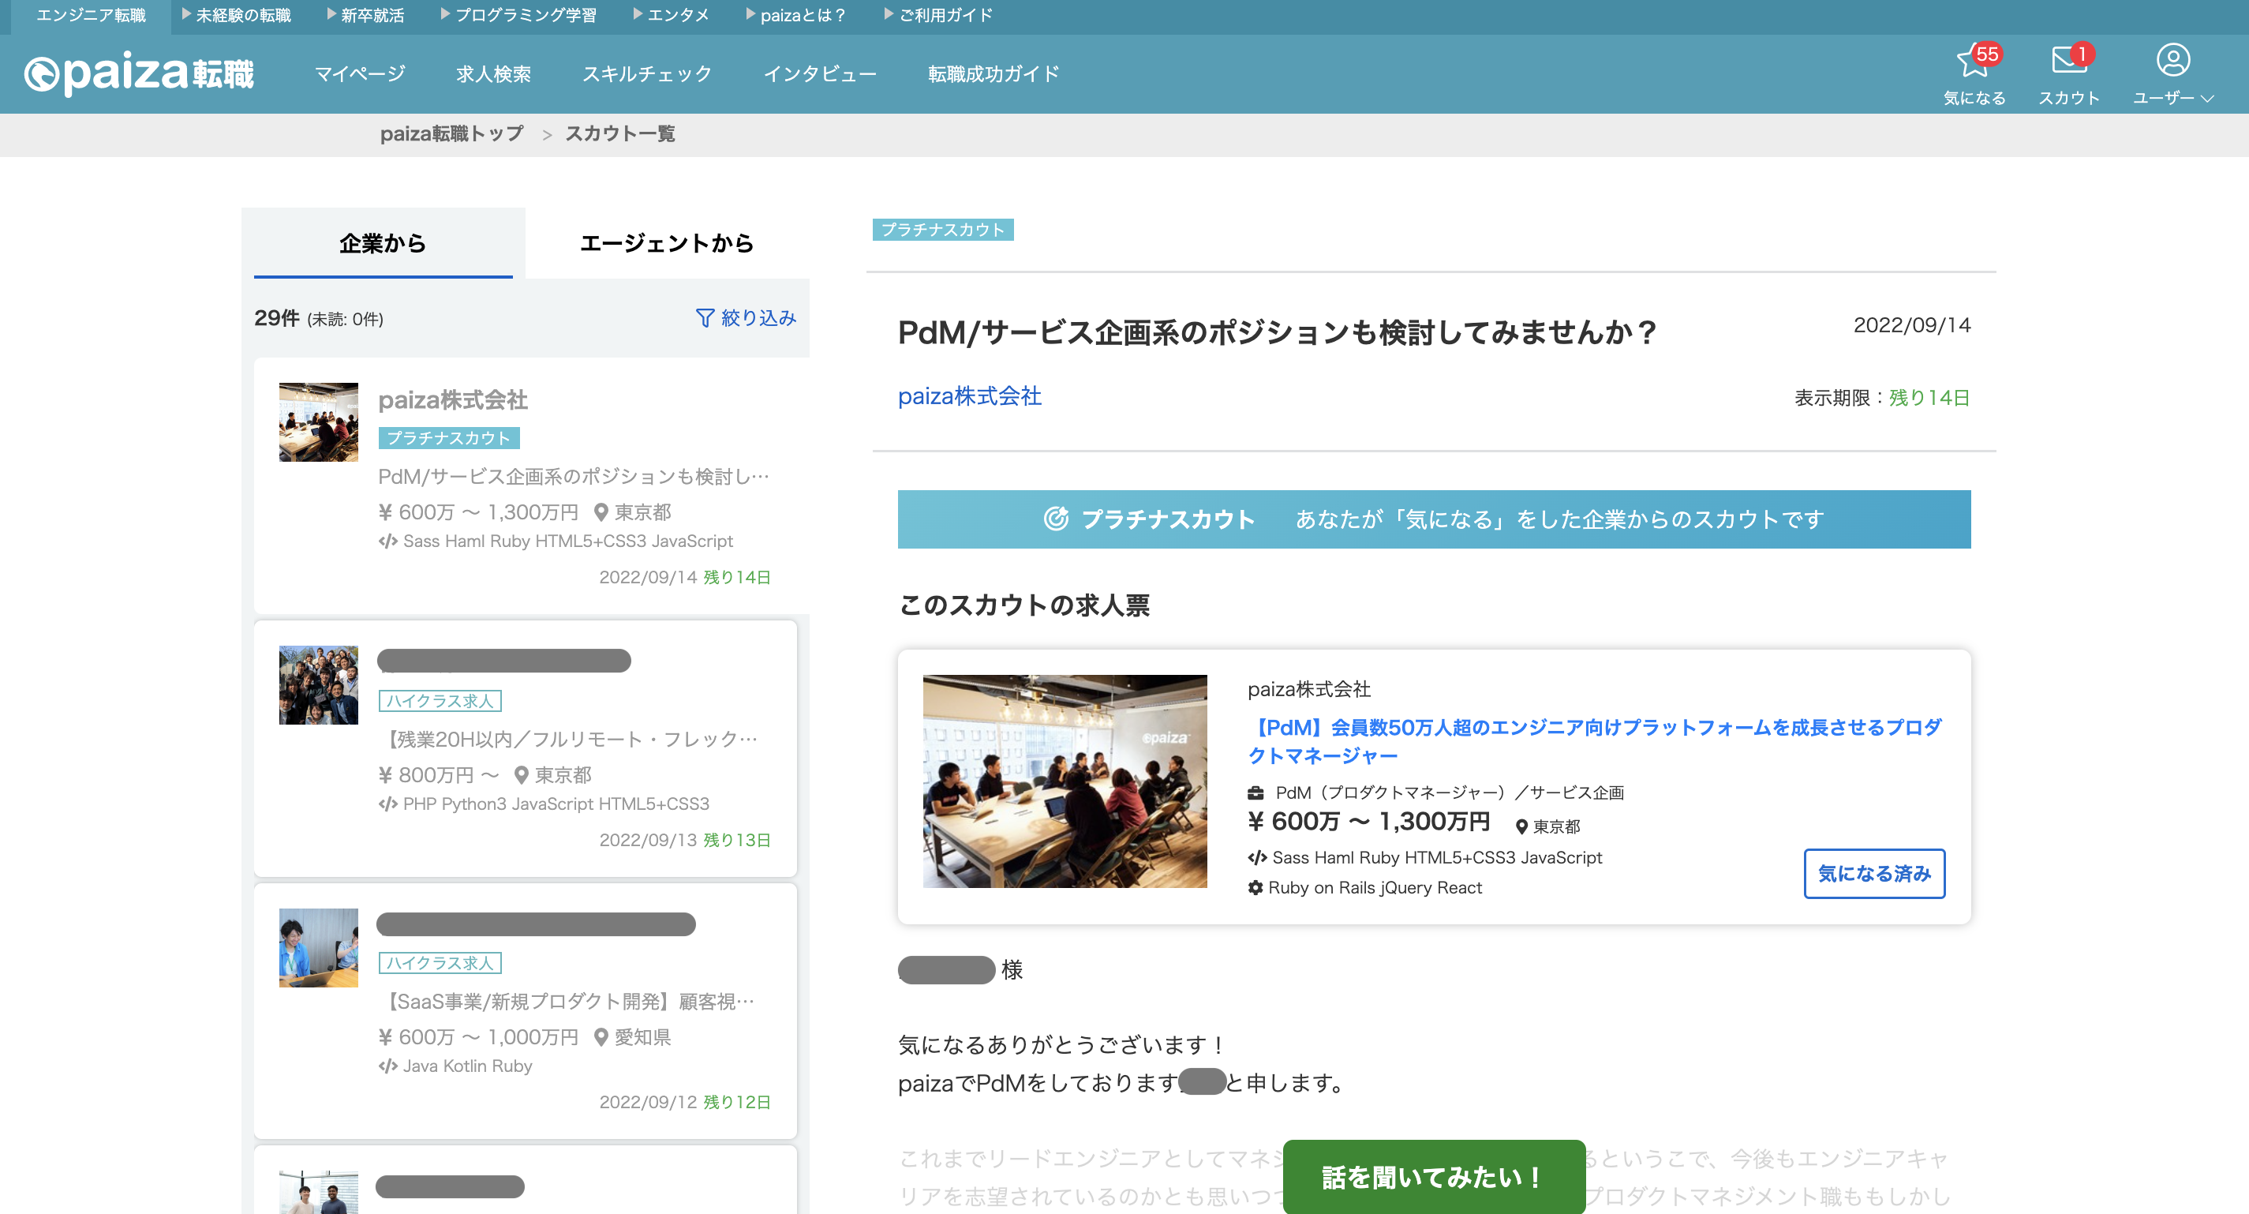The height and width of the screenshot is (1214, 2249).
Task: Open the インタビュー nav item
Action: pyautogui.click(x=820, y=74)
